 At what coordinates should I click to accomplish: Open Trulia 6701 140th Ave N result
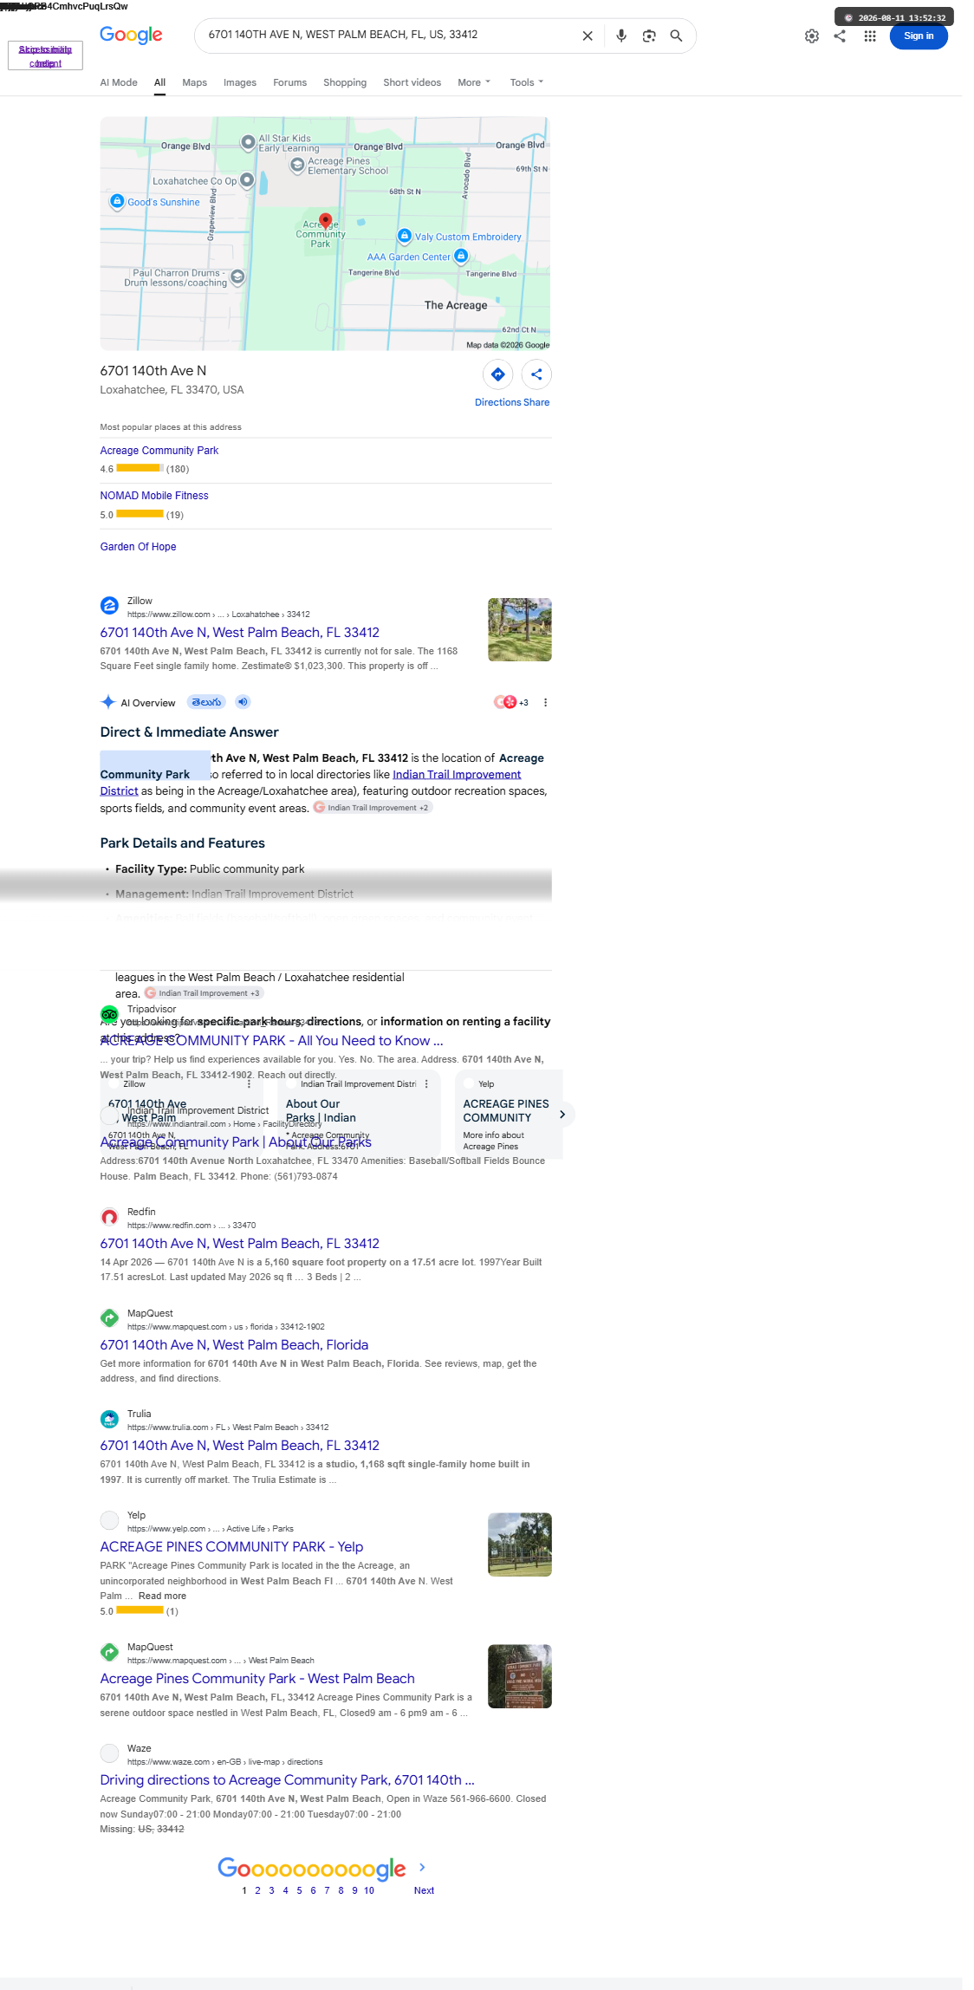240,1446
